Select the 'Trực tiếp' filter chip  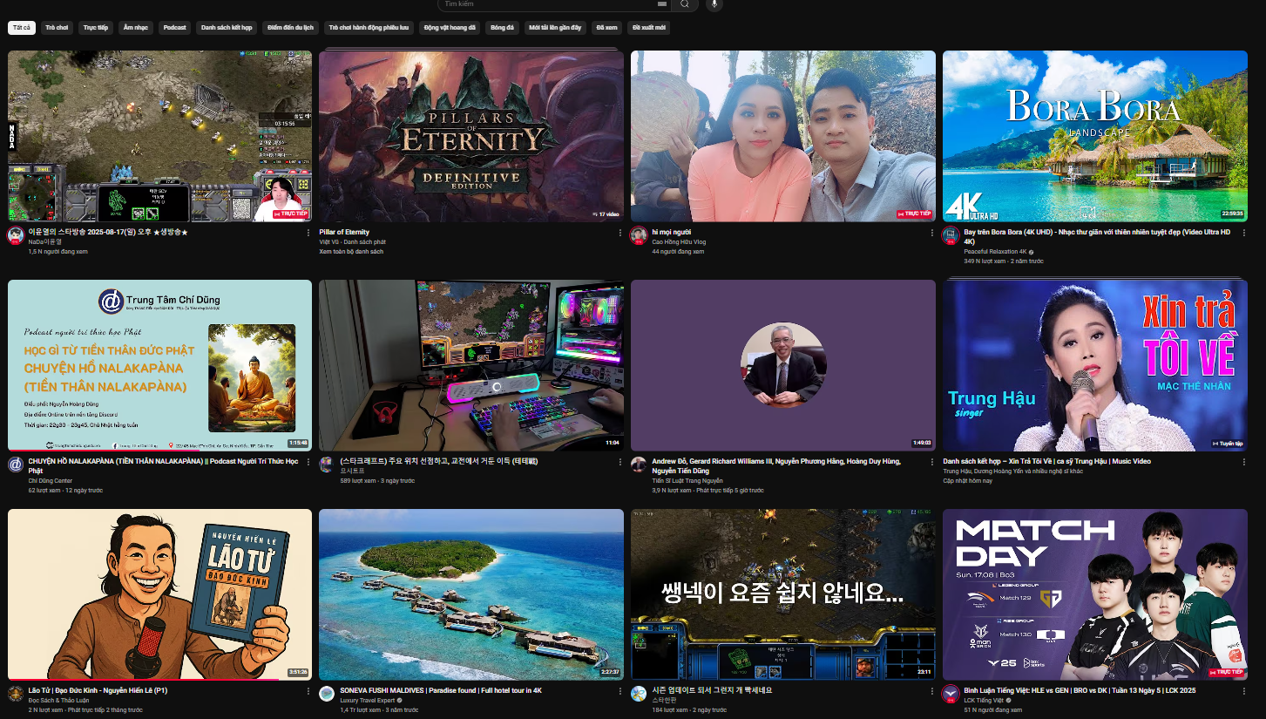click(96, 28)
